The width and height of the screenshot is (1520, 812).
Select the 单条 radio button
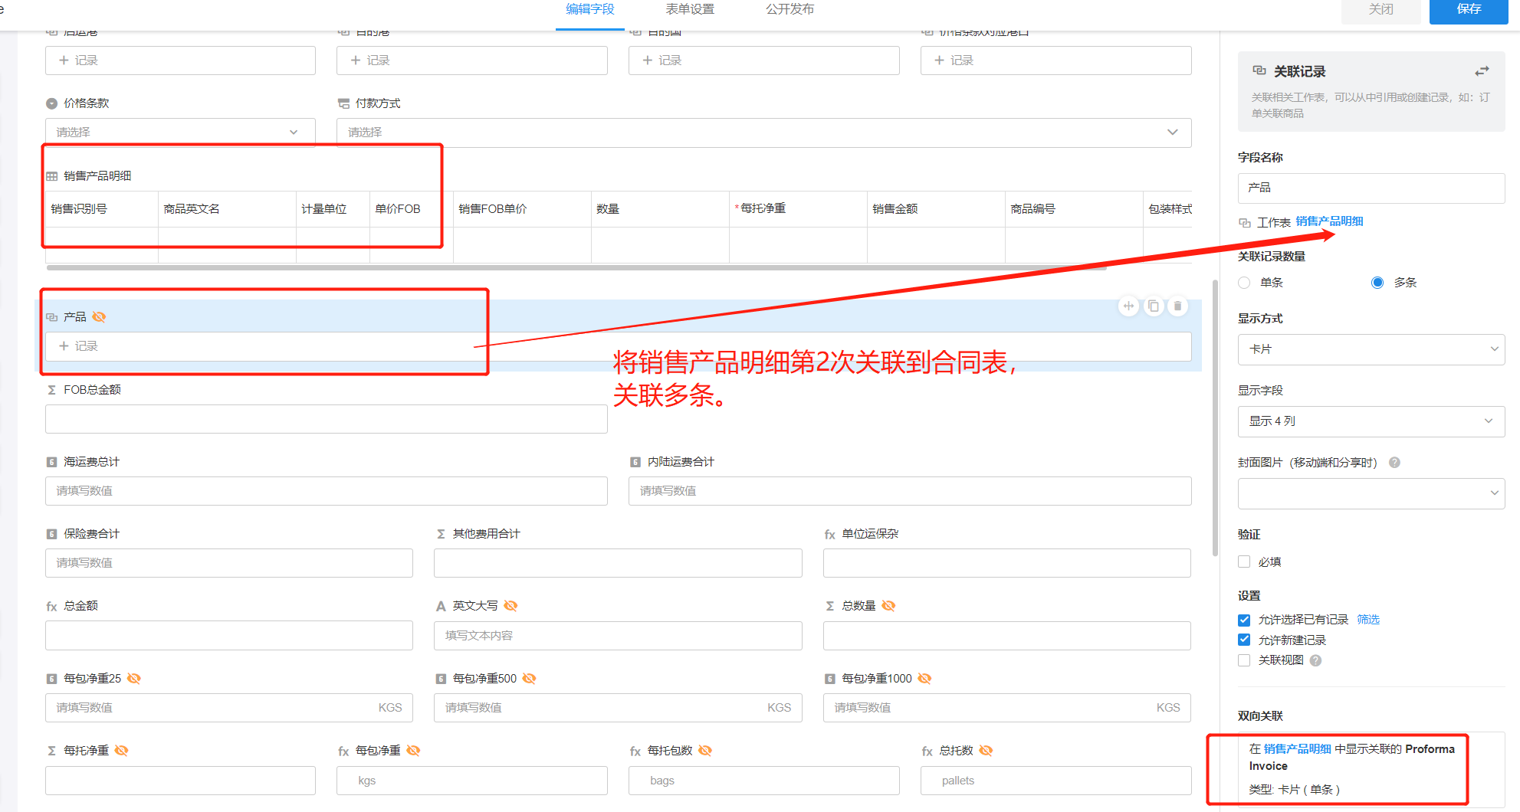pos(1244,283)
